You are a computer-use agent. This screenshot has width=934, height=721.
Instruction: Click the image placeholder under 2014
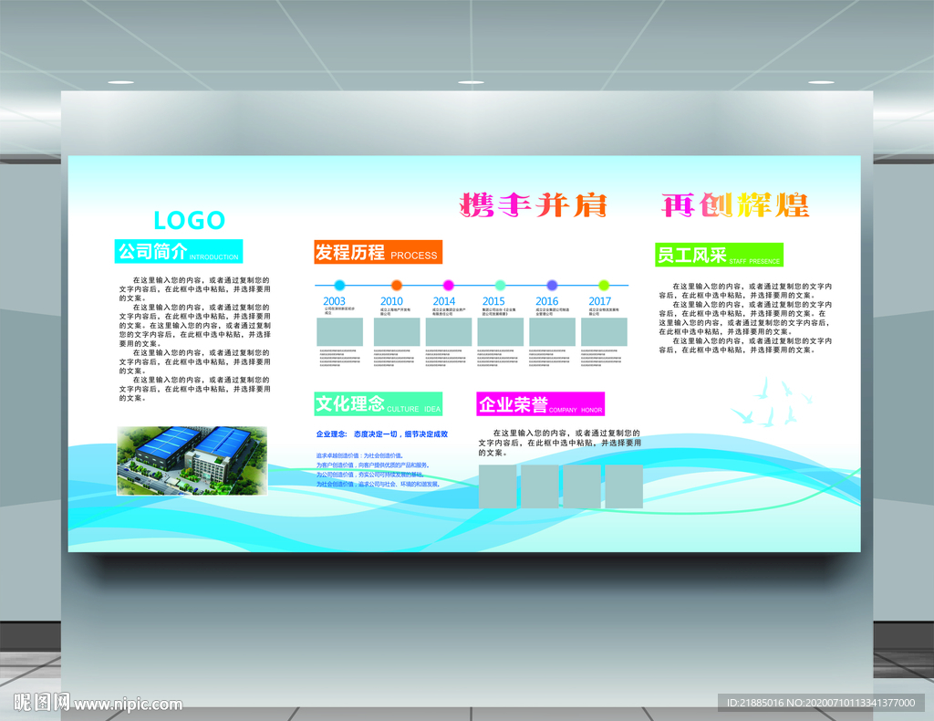(x=449, y=332)
